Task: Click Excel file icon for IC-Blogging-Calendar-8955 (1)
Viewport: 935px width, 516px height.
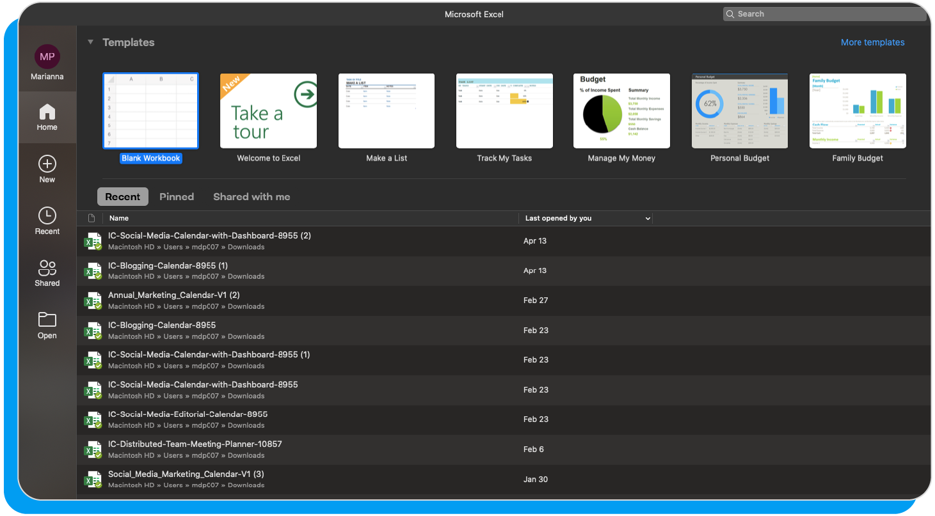Action: [x=93, y=271]
